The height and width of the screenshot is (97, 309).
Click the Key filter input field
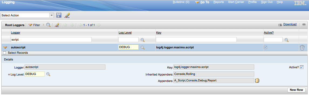pos(196,39)
